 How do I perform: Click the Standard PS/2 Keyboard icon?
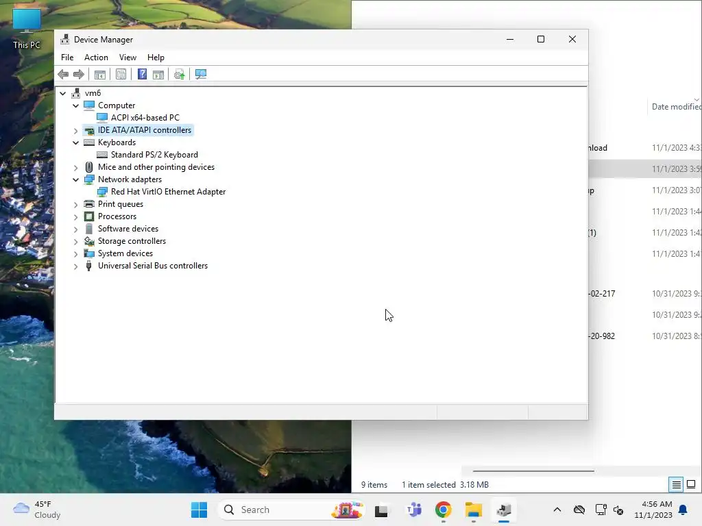coord(102,155)
